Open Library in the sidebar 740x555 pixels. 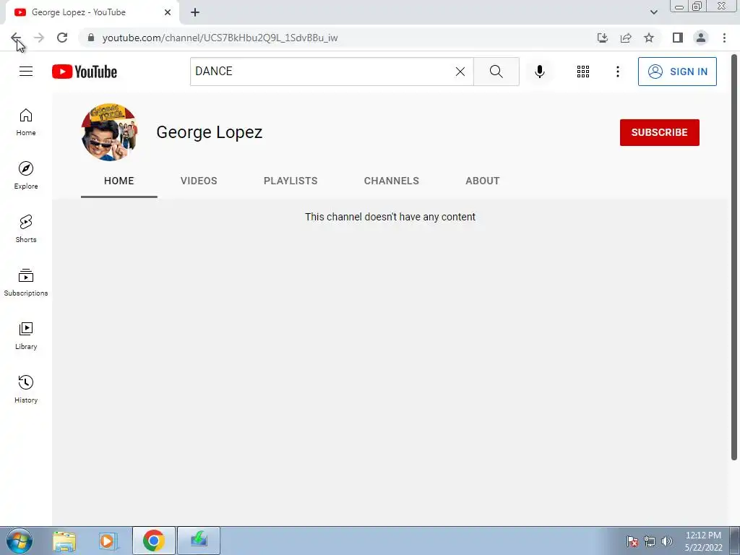click(x=26, y=335)
